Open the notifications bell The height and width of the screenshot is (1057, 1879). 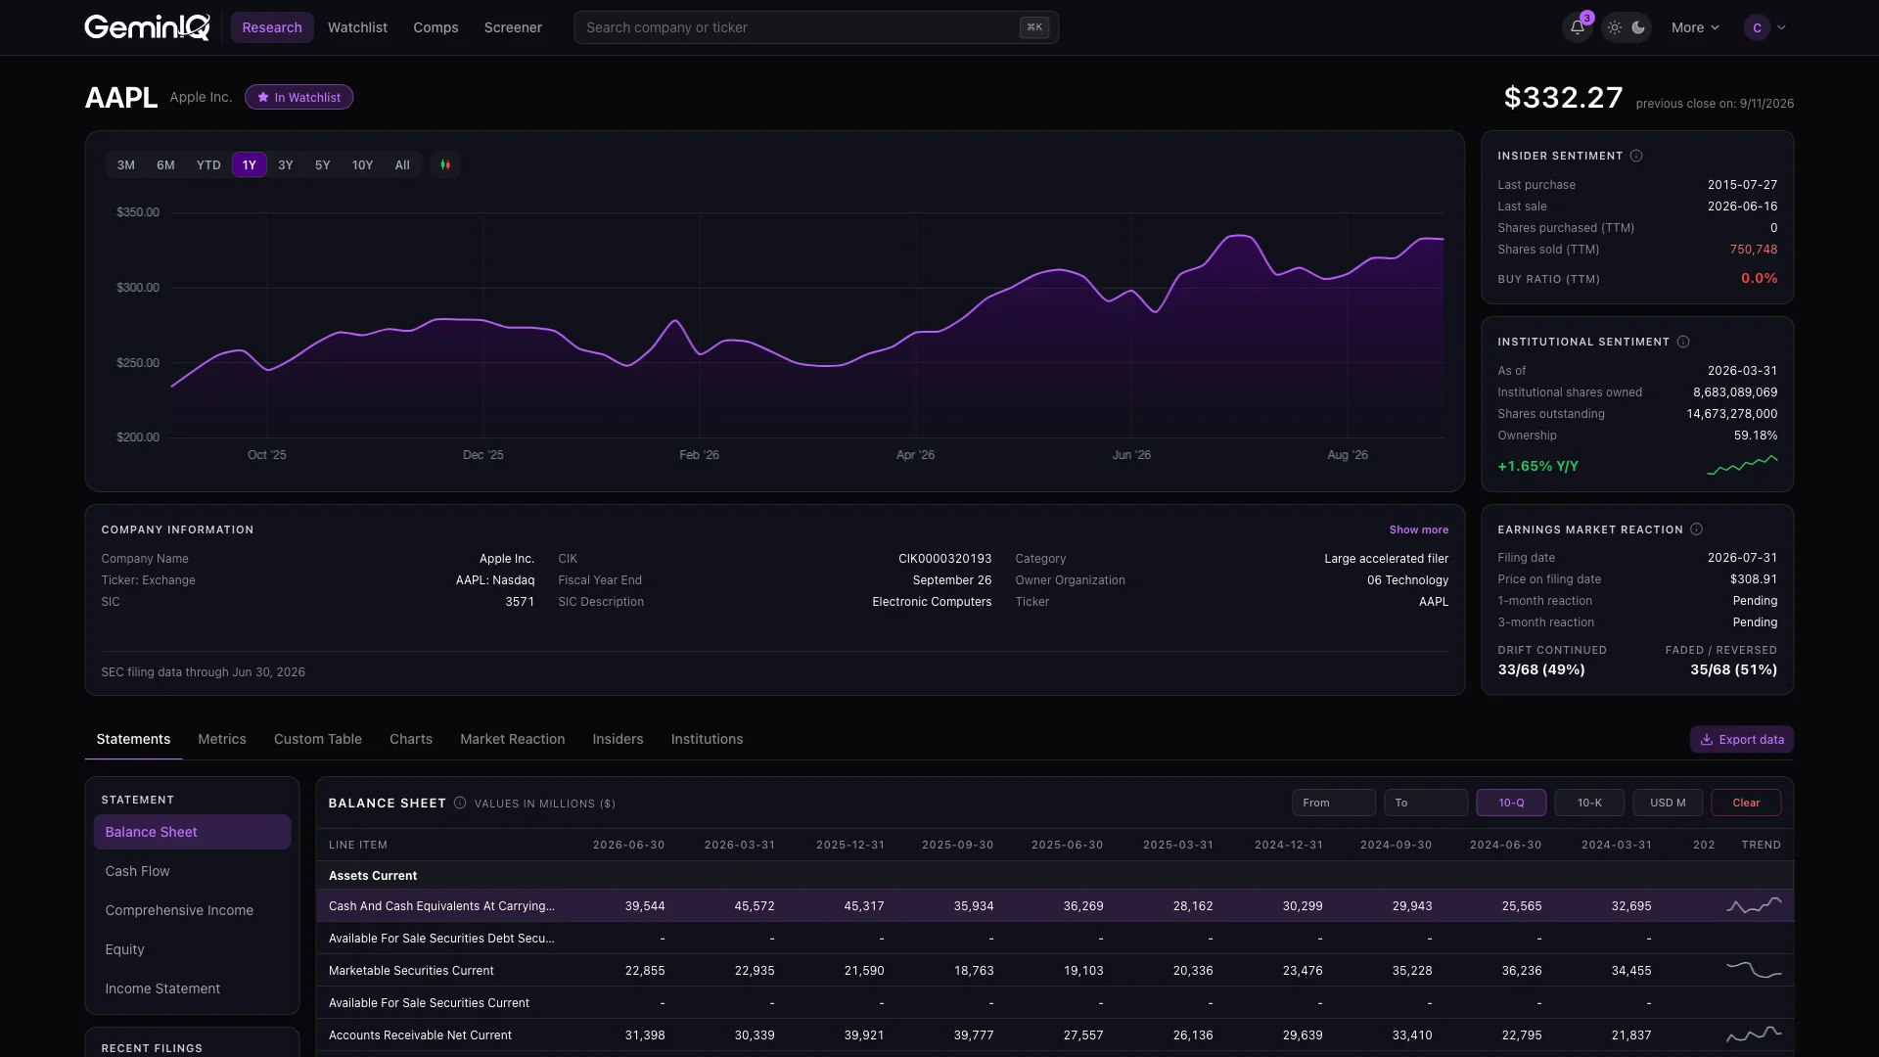point(1577,27)
